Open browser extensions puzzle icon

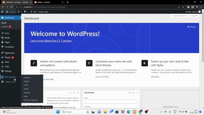188,7
